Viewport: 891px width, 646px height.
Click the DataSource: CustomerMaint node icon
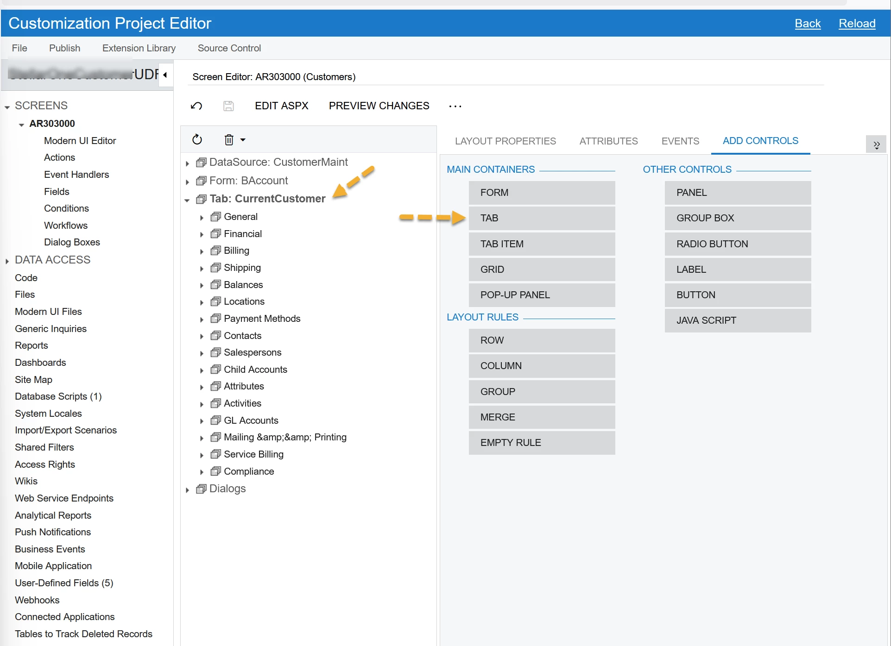pos(201,163)
